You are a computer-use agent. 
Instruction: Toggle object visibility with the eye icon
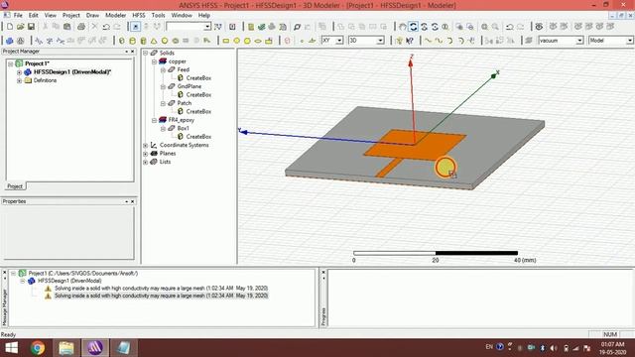(539, 27)
